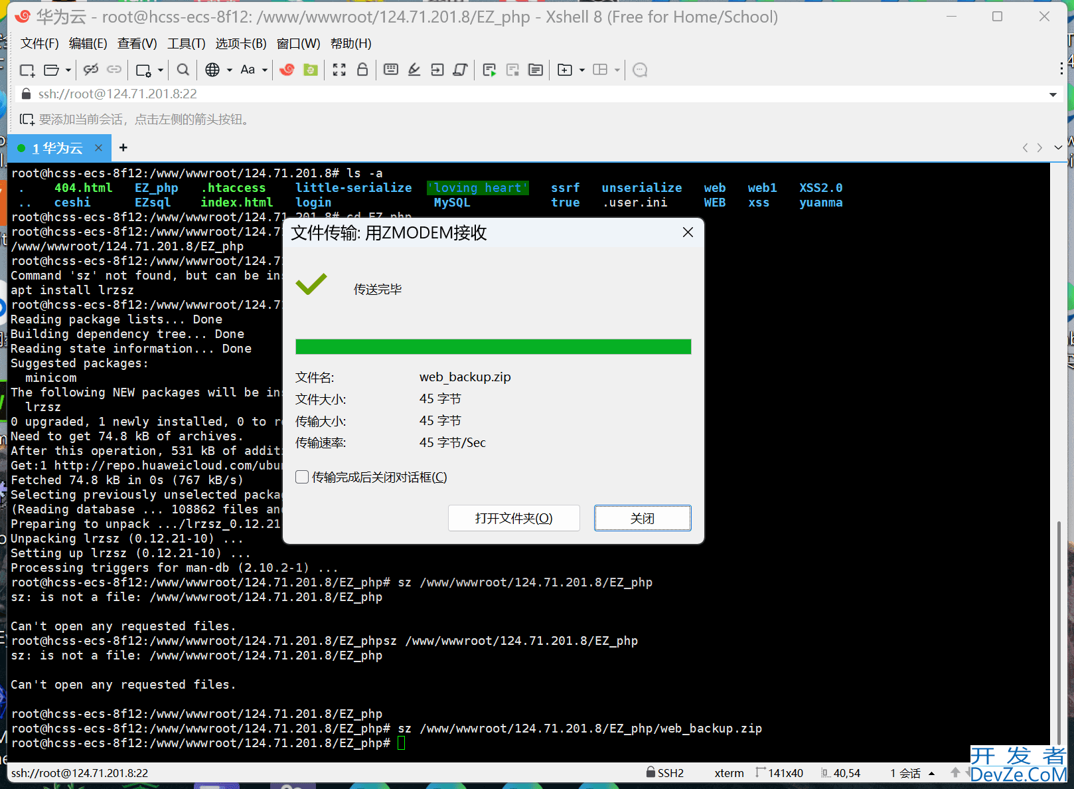Open the 选项卡(B) menu

tap(241, 43)
